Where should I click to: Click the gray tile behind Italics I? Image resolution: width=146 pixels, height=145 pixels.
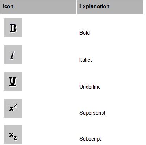[13, 55]
